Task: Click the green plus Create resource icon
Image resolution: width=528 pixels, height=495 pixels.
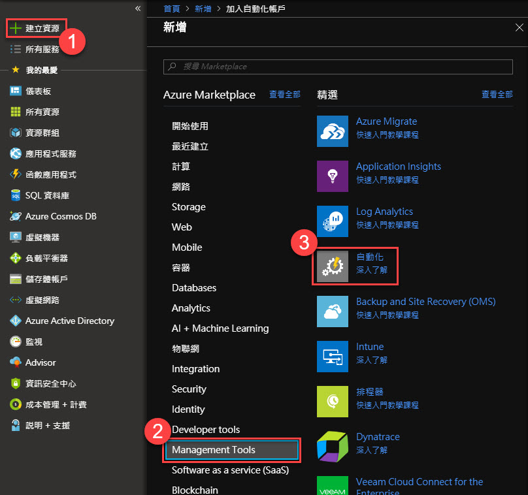Action: [x=16, y=28]
